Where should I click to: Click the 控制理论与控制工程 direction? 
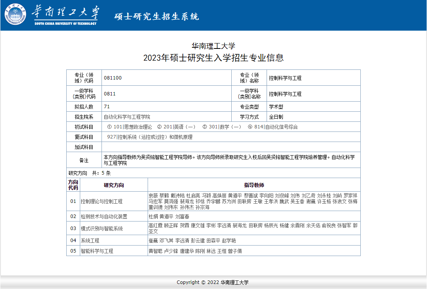tap(102, 201)
